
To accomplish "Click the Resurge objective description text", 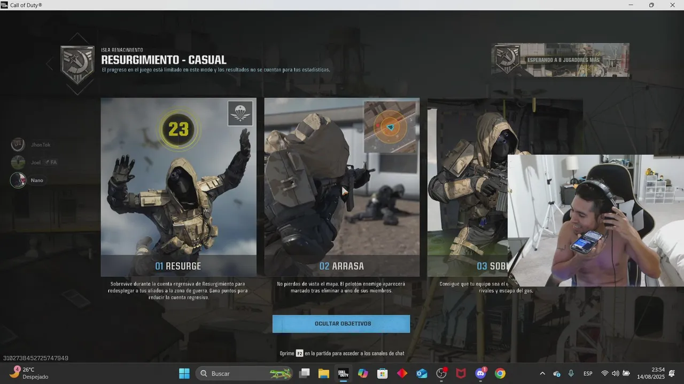I will [178, 291].
